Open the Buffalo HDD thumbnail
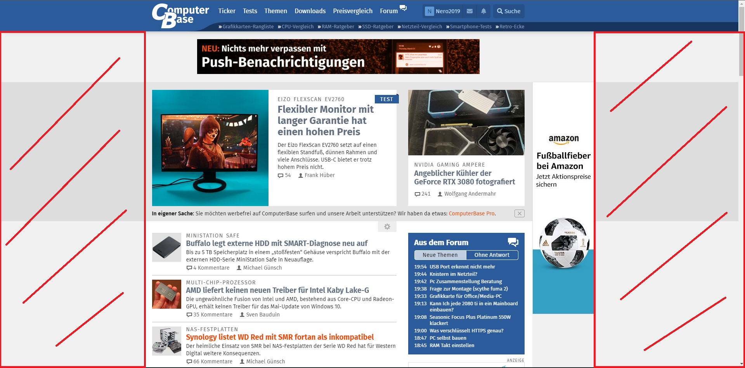The image size is (745, 368). click(x=166, y=247)
